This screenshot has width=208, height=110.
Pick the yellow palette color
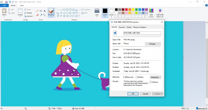tap(133, 10)
